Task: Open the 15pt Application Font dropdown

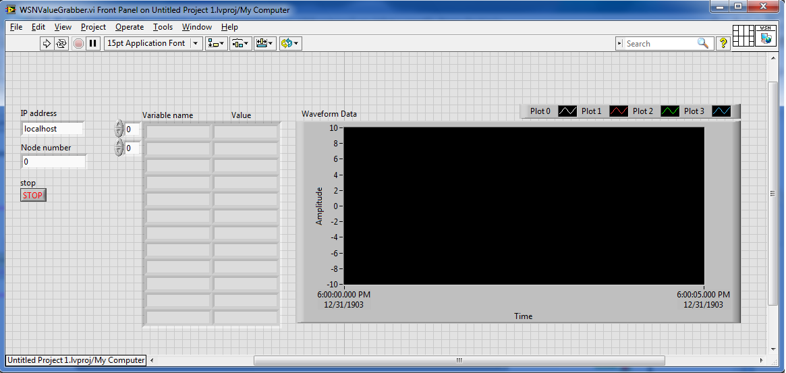Action: pos(153,43)
